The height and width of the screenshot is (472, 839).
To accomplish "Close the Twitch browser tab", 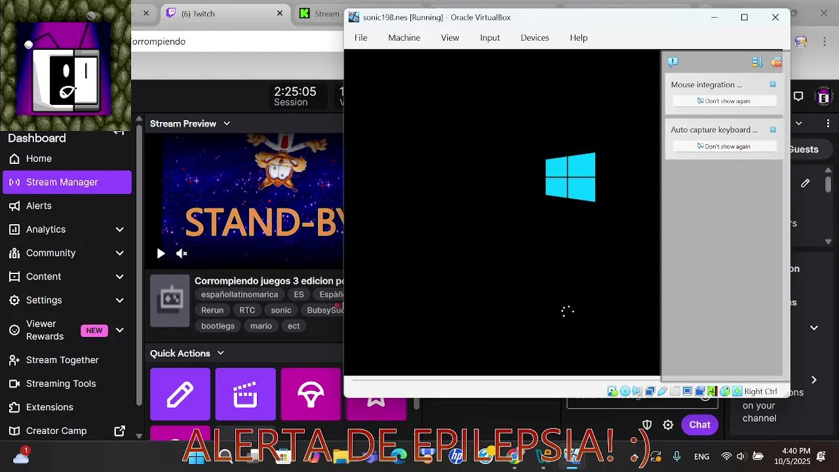I will pyautogui.click(x=280, y=13).
